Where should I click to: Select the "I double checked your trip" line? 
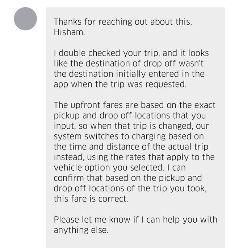pos(131,53)
